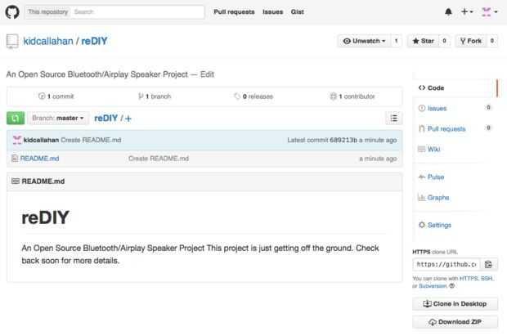Click the help question icon beside Subversion
This screenshot has width=507, height=336.
click(451, 286)
